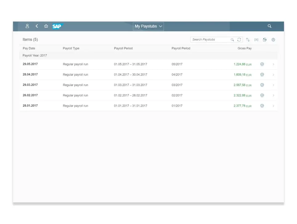Open details chevron for 28.04.2017 row
The image size is (297, 224).
(x=274, y=75)
